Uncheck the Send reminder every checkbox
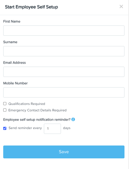 tap(5, 128)
